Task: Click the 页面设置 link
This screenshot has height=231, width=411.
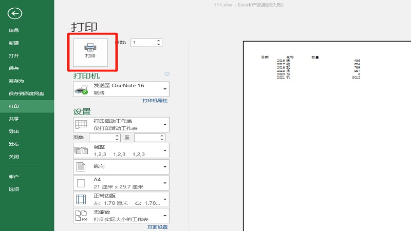Action: pyautogui.click(x=157, y=227)
